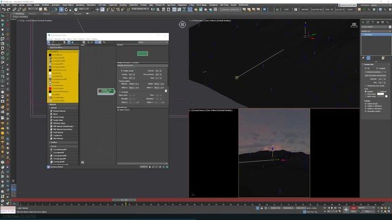Open the Modifiers menu

[45, 5]
